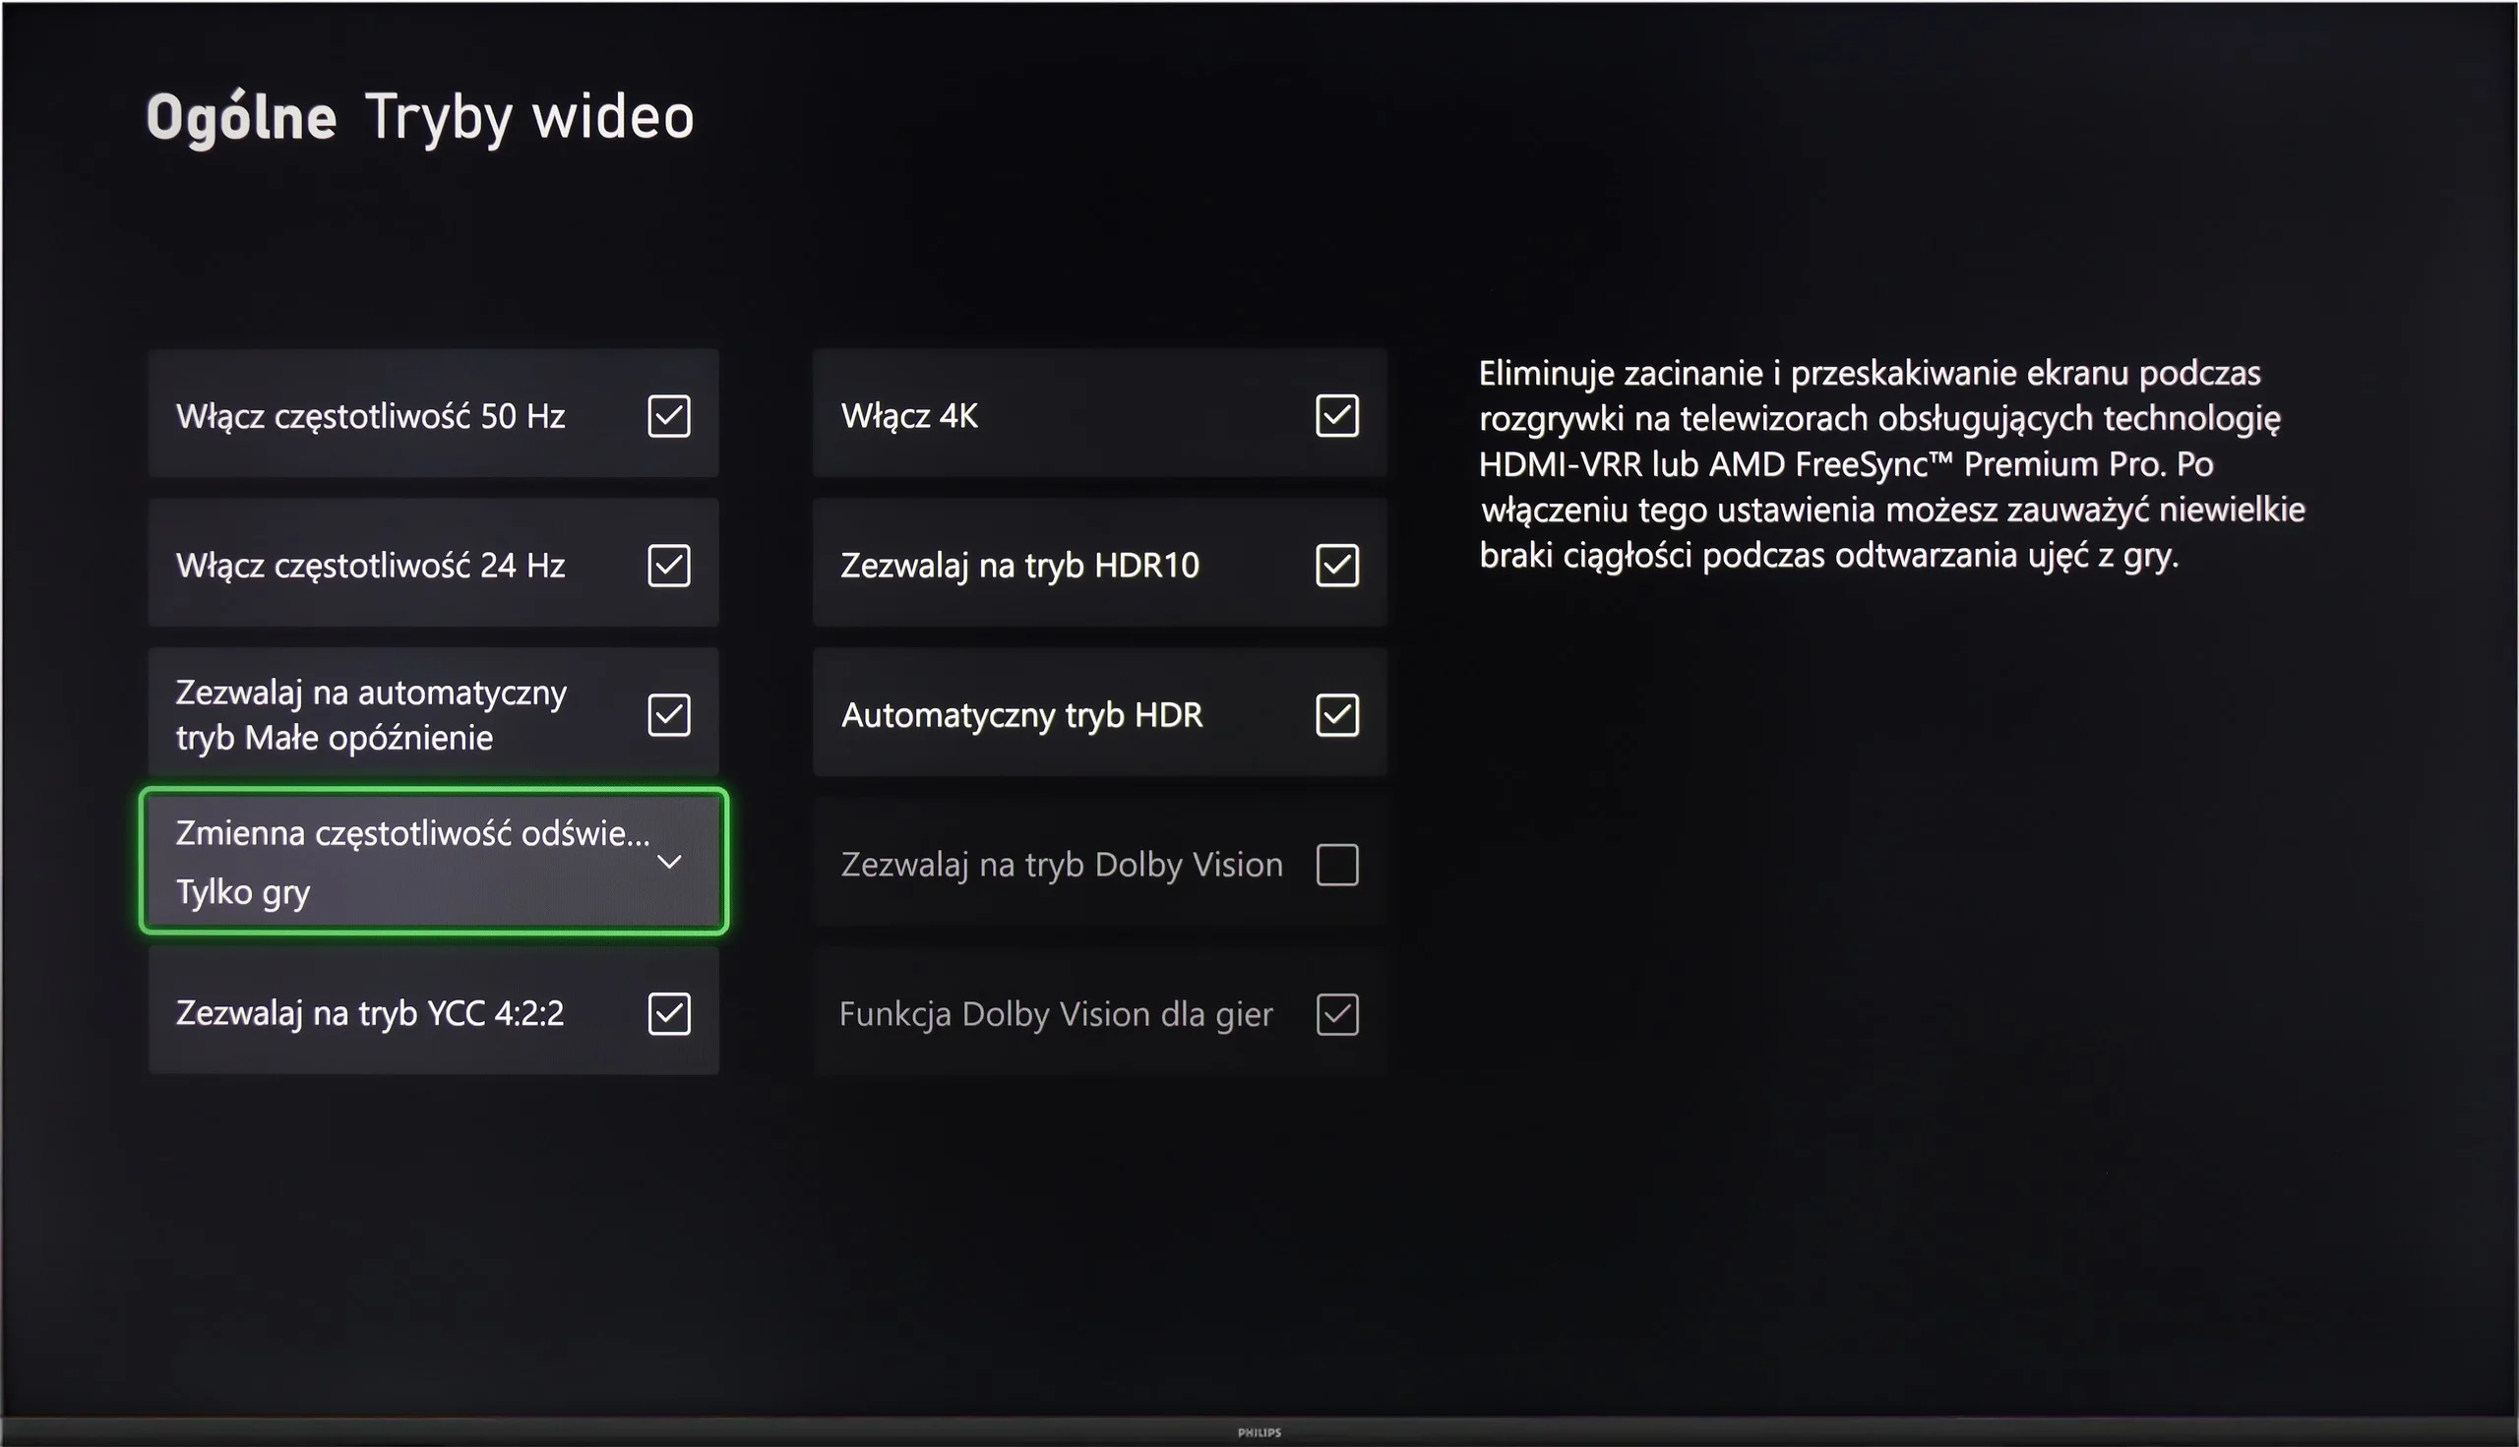This screenshot has width=2519, height=1447.
Task: Toggle the 'Zezwalaj na tryb HDR10' checkbox
Action: [1337, 566]
